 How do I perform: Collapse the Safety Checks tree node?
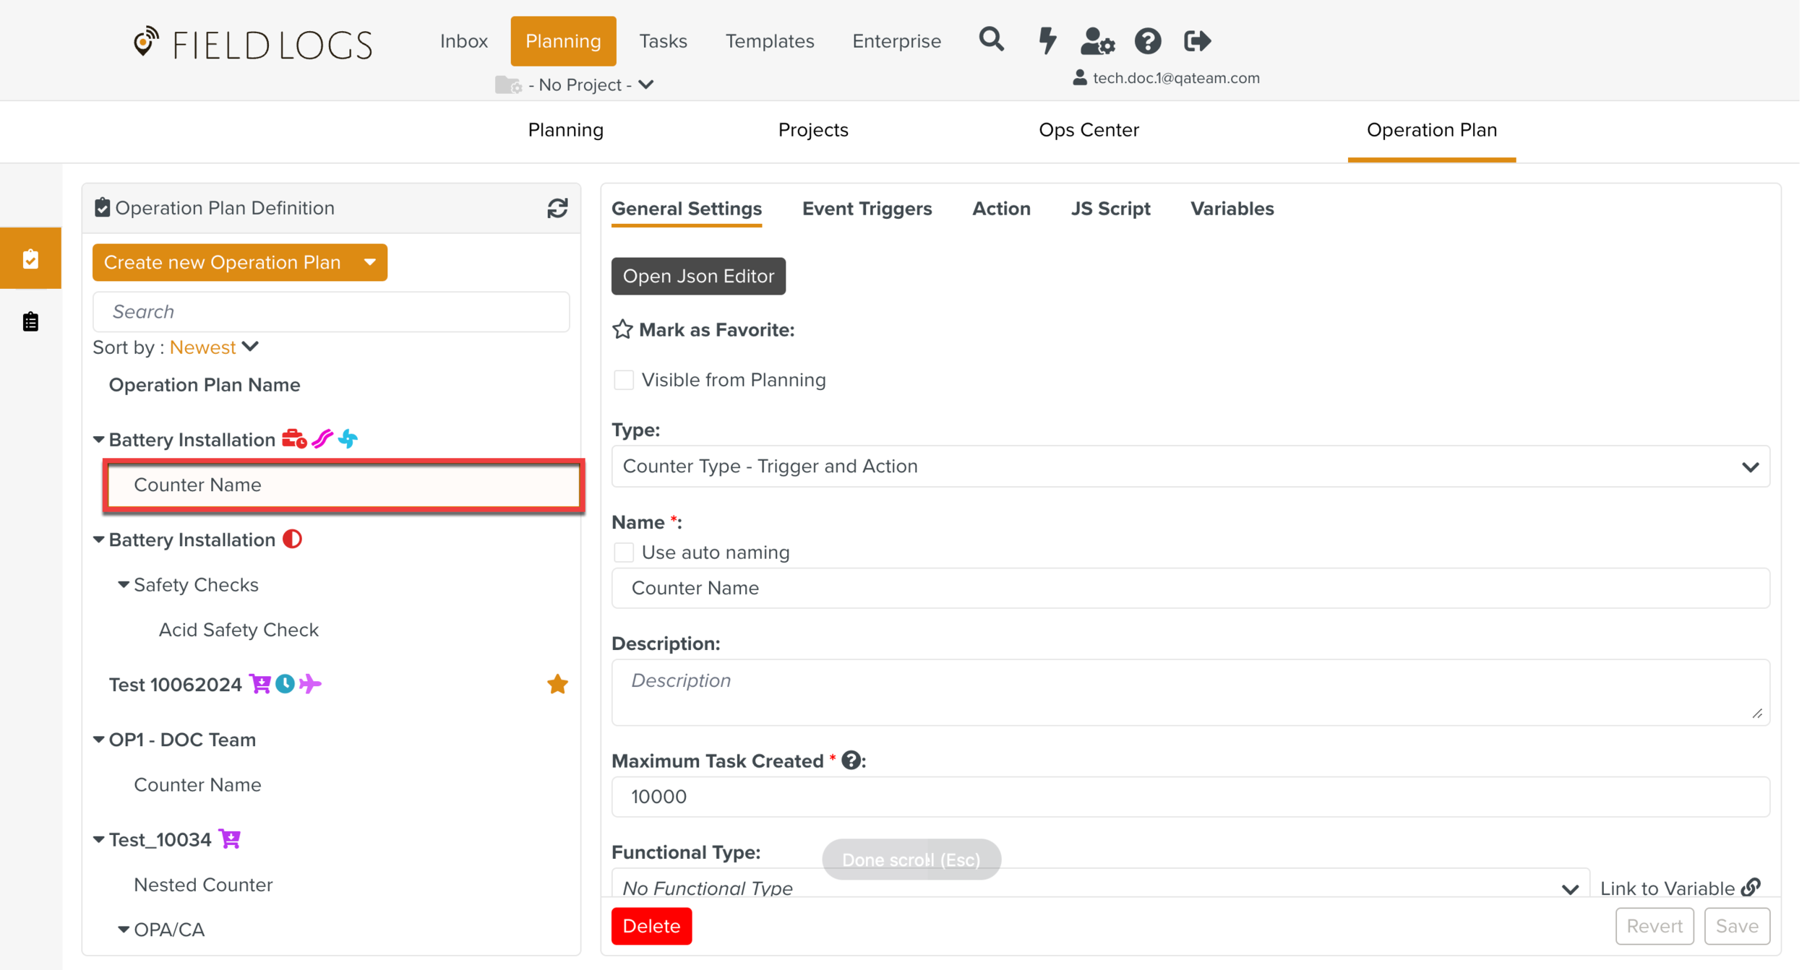click(124, 584)
